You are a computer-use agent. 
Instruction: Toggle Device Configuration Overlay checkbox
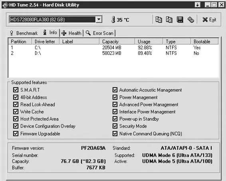click(x=16, y=126)
